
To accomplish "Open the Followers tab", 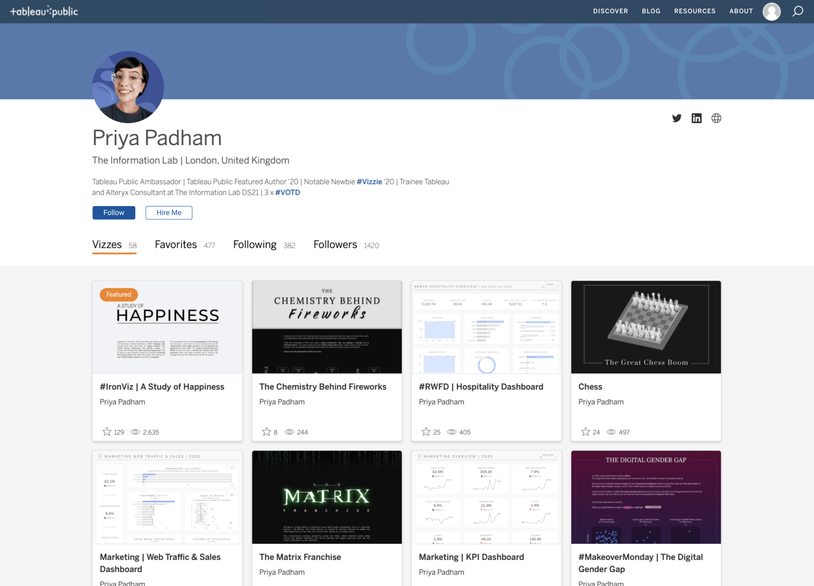I will click(x=335, y=245).
